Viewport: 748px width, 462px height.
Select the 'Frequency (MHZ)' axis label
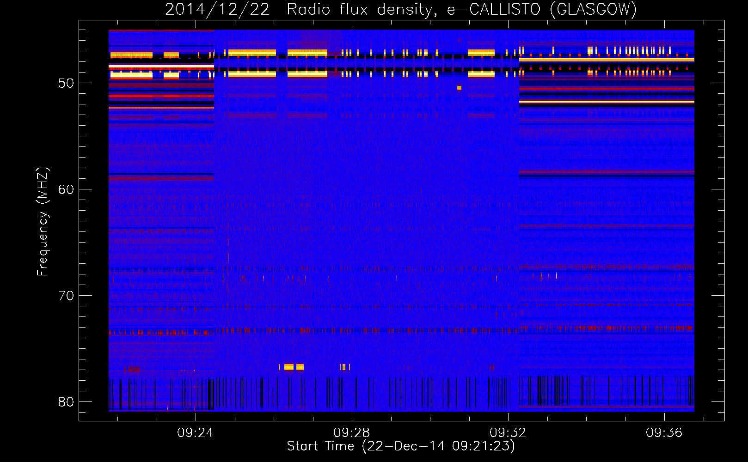point(42,222)
